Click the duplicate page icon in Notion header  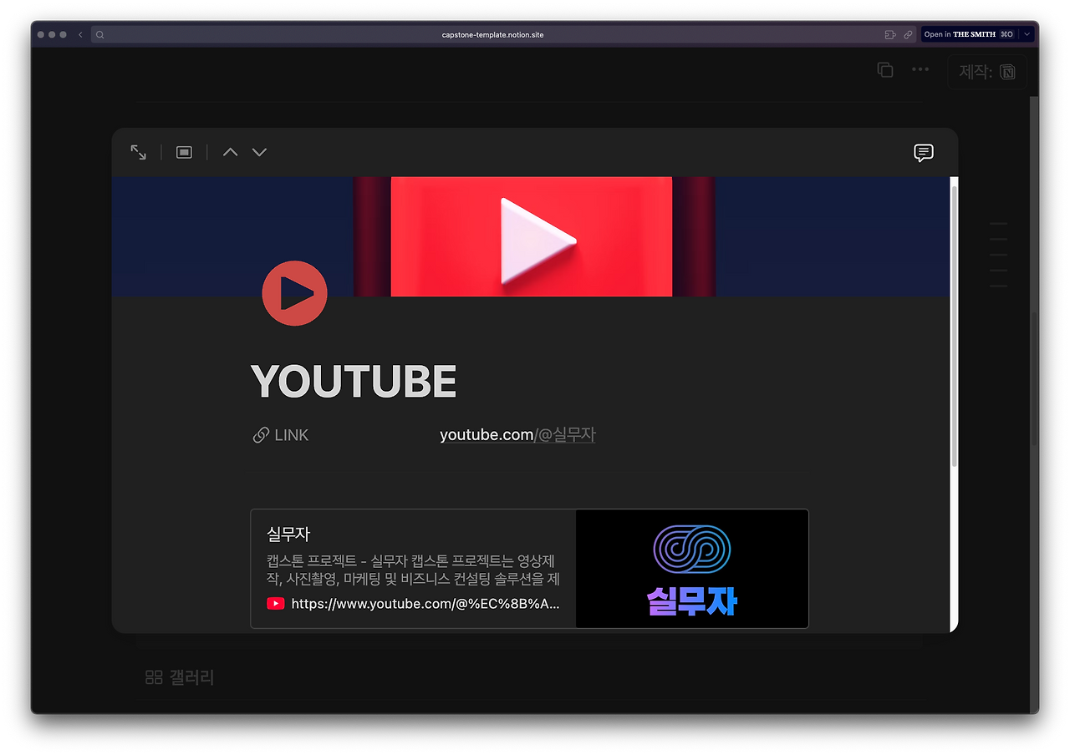tap(885, 70)
